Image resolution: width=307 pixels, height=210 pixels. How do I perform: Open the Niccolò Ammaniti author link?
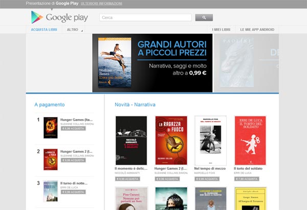(127, 173)
